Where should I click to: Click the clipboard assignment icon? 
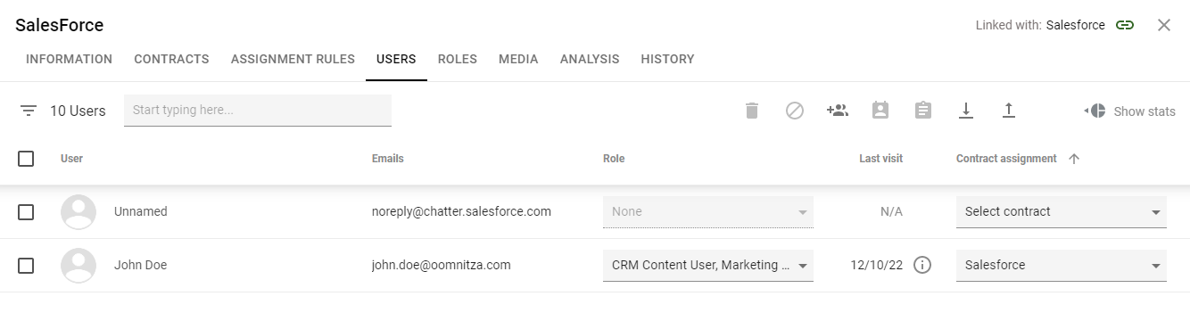pyautogui.click(x=923, y=111)
